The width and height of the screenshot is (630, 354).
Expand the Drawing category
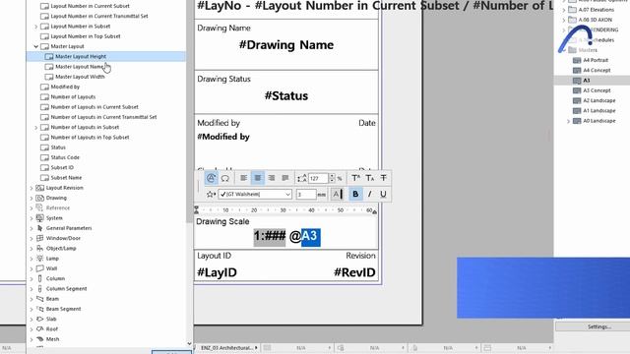coord(31,198)
